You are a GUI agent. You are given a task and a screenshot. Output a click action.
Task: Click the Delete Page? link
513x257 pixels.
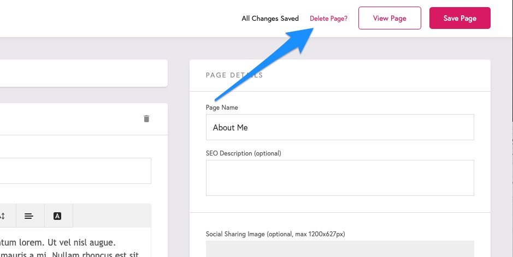pyautogui.click(x=328, y=19)
